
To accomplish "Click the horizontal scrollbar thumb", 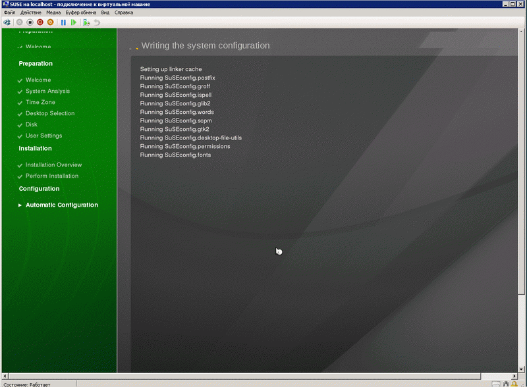I will click(244, 376).
